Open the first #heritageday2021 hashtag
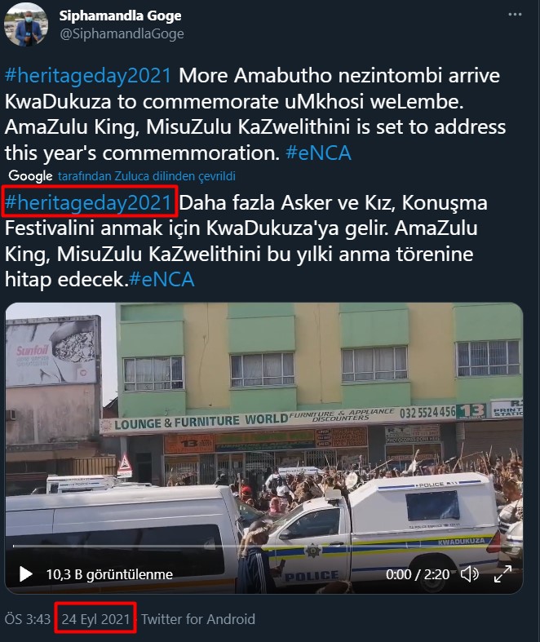The image size is (540, 642). tap(88, 76)
